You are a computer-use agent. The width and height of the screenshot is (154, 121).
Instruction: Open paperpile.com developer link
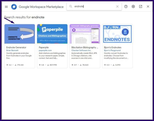coord(45,50)
